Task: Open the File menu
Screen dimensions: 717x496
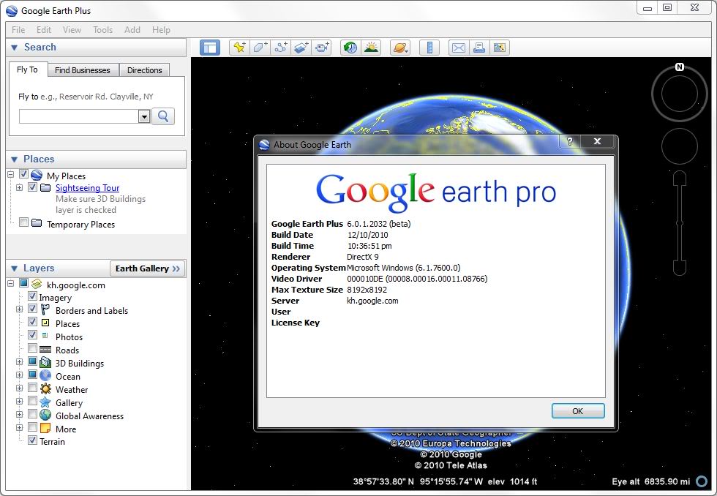Action: 18,30
